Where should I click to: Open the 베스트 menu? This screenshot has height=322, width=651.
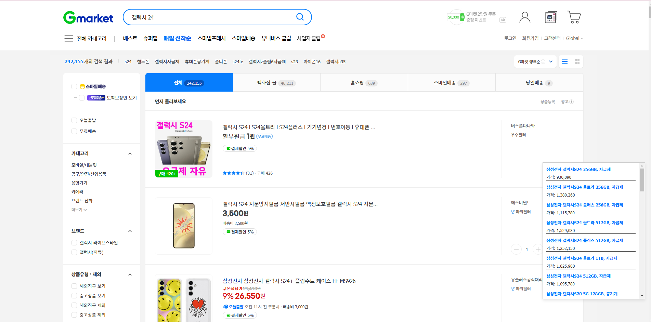tap(130, 38)
